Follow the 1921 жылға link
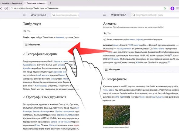The image size is (179, 131). (x=134, y=45)
